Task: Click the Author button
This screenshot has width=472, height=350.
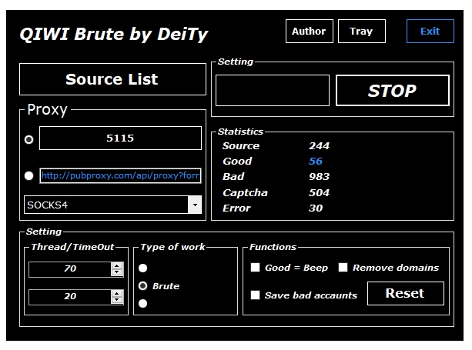Action: (309, 32)
